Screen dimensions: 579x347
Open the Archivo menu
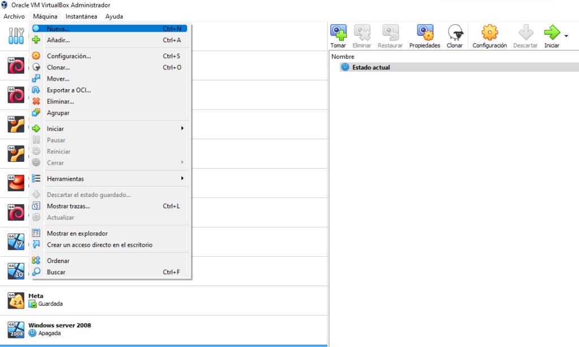(x=14, y=16)
